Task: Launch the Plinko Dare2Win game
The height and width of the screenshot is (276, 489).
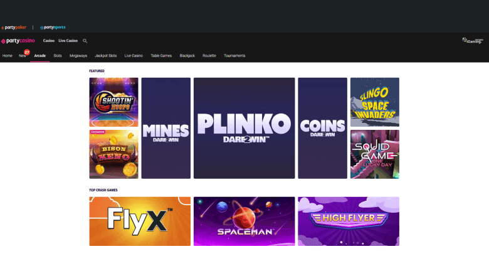Action: coord(244,128)
